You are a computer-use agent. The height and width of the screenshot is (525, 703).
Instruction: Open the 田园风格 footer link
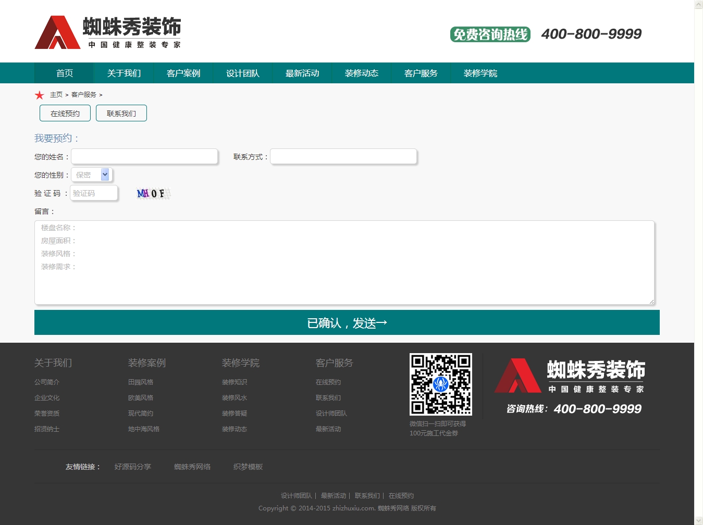(141, 382)
